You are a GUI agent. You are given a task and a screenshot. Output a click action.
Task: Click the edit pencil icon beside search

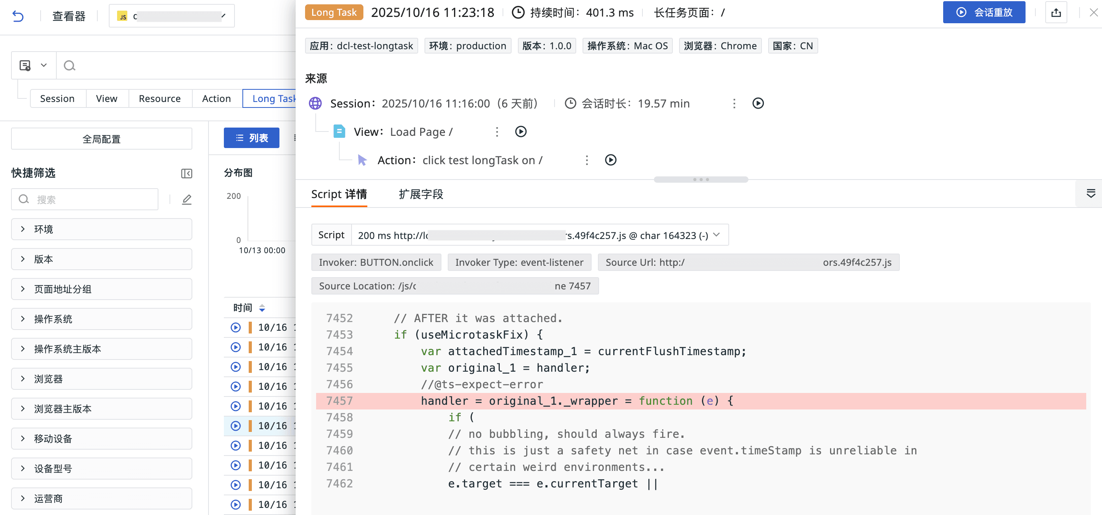186,199
